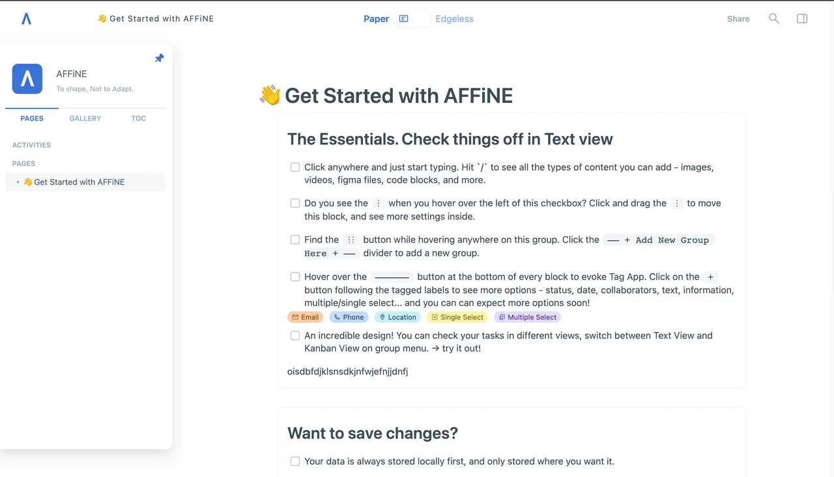Click the Share button

point(738,19)
